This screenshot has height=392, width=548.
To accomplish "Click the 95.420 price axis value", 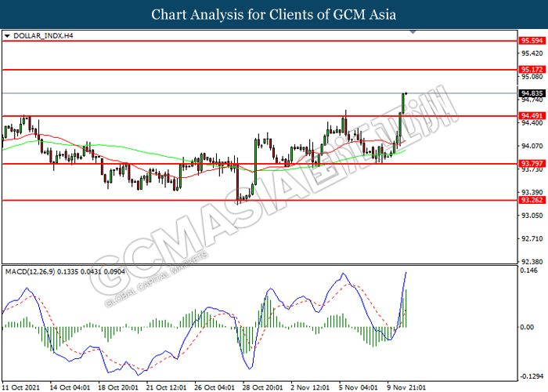I will click(532, 53).
